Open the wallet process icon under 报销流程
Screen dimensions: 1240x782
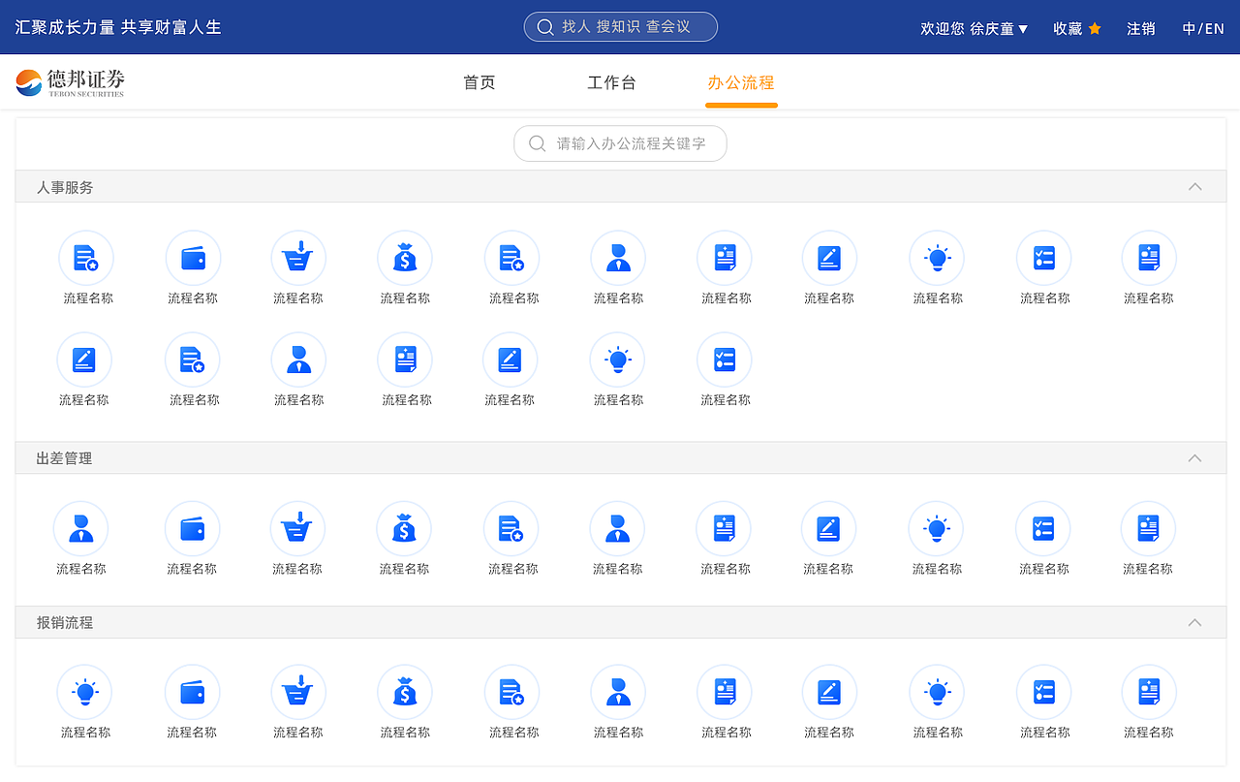pyautogui.click(x=192, y=693)
